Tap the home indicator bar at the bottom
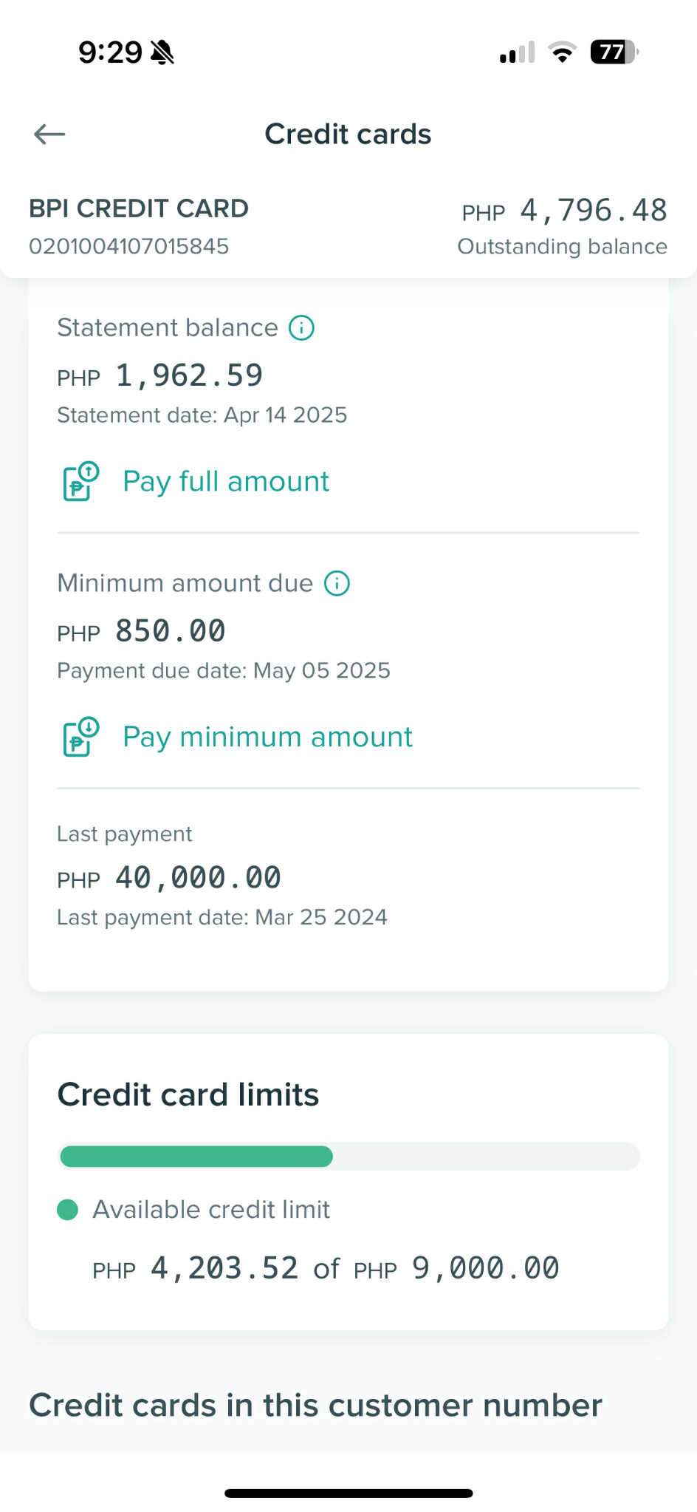The width and height of the screenshot is (697, 1512). [x=348, y=1494]
